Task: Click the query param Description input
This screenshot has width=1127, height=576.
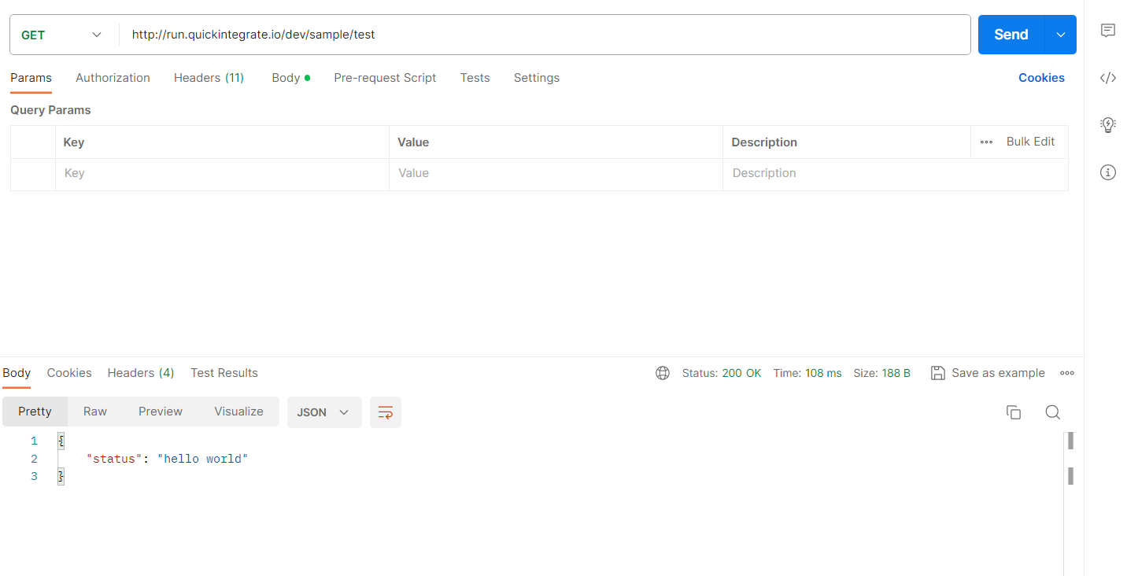Action: click(896, 174)
